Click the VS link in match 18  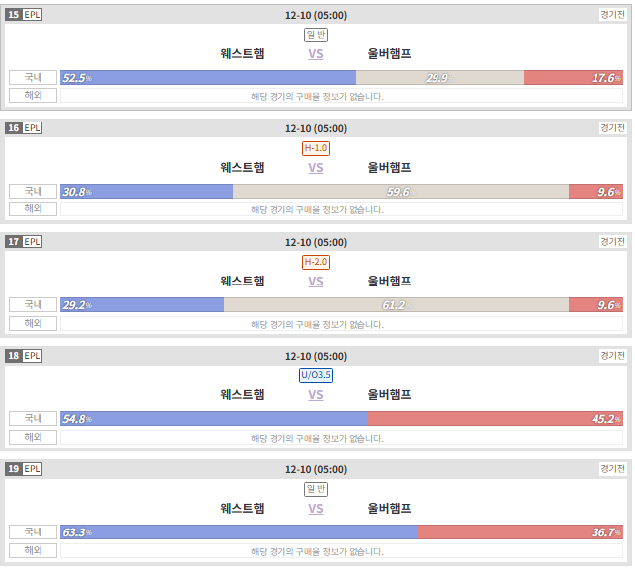[x=315, y=394]
